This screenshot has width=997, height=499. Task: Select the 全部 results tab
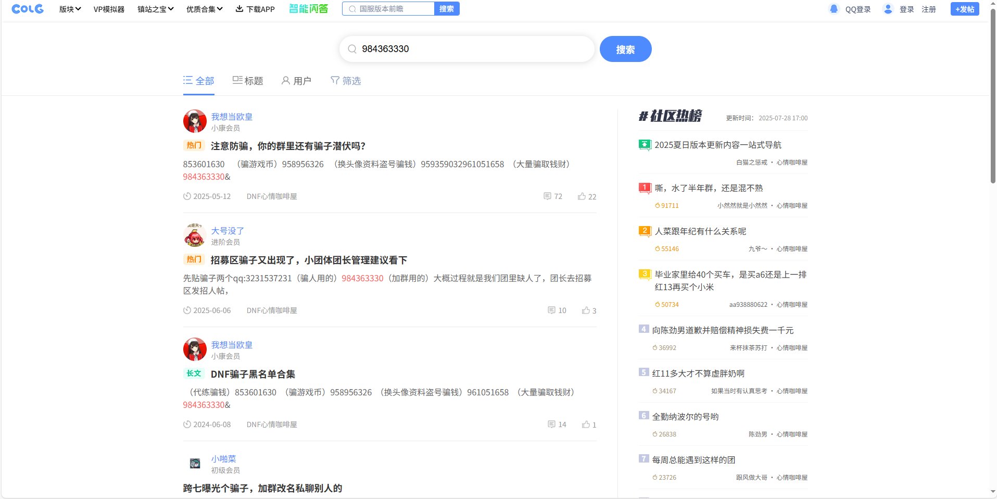coord(198,81)
